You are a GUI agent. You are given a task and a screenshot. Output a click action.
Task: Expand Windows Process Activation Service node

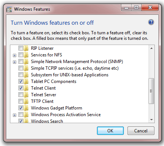(x=14, y=115)
